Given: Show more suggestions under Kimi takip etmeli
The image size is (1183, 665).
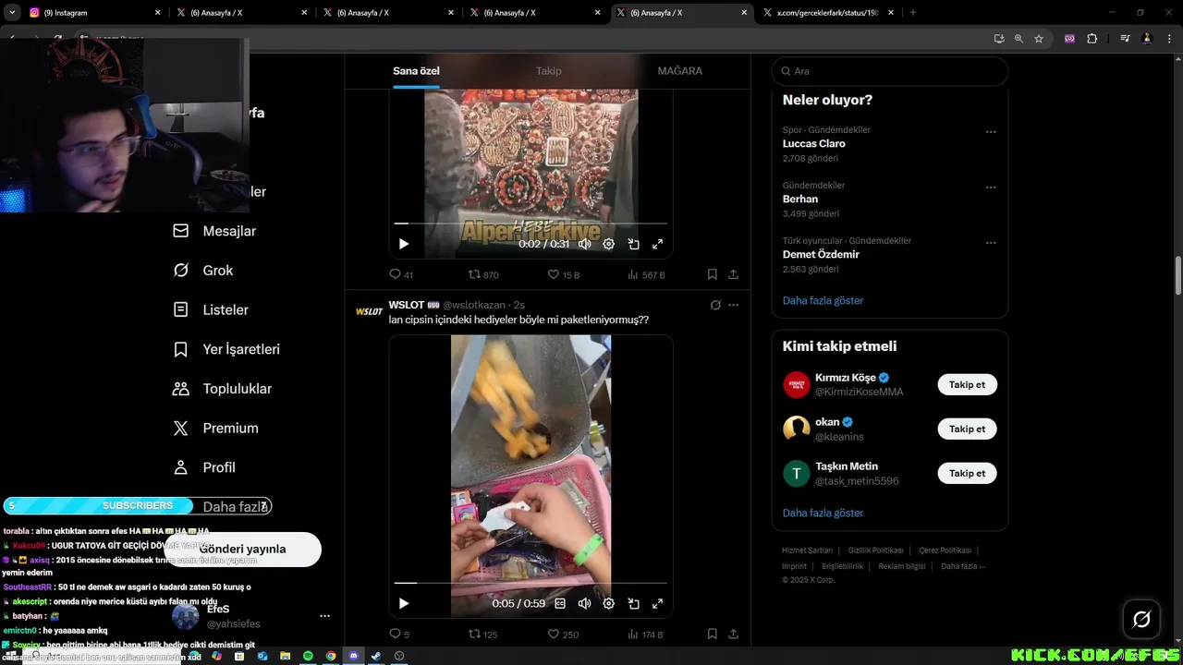Looking at the screenshot, I should tap(823, 513).
